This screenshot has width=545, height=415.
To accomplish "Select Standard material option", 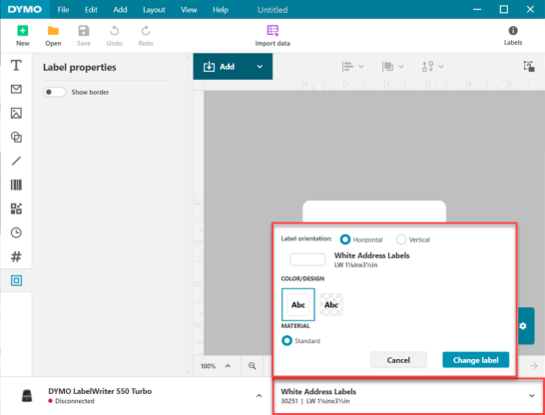I will pos(286,341).
